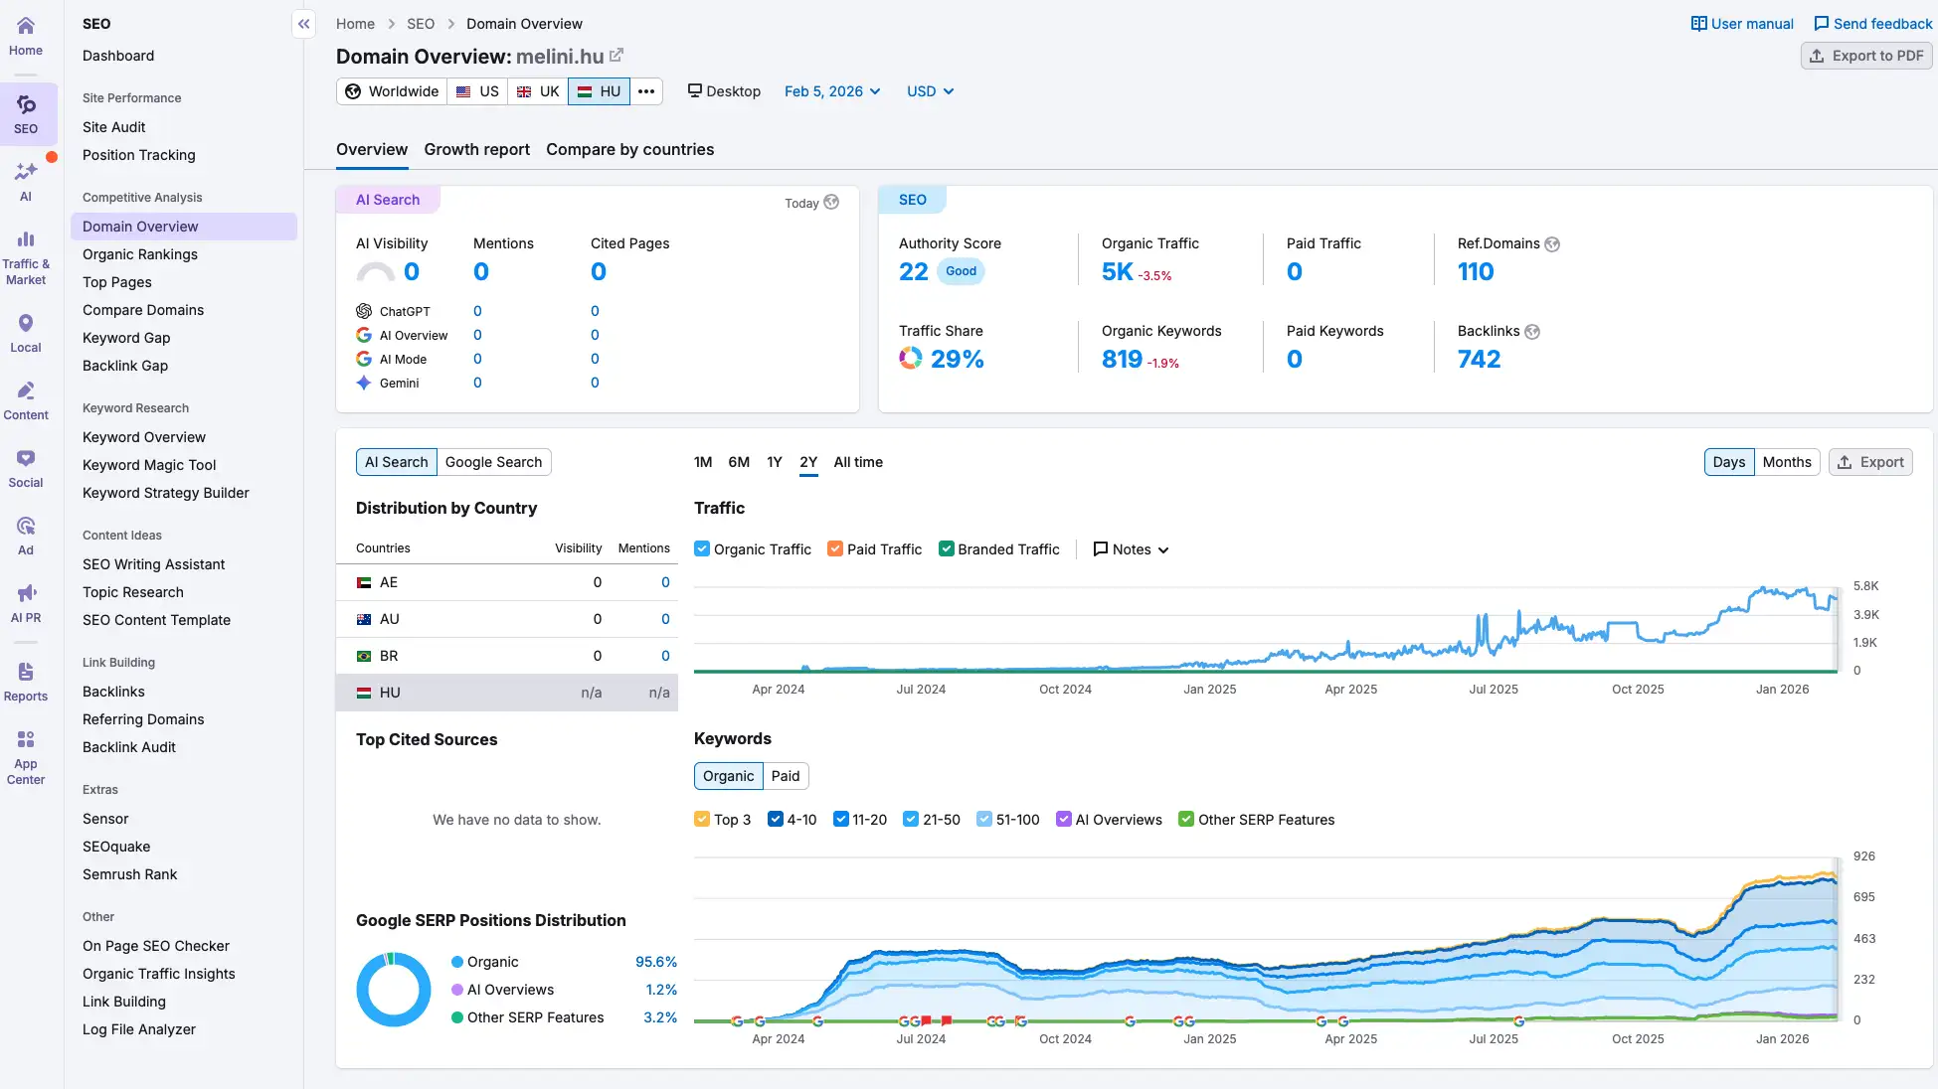Click the User manual book icon

[x=1698, y=24]
